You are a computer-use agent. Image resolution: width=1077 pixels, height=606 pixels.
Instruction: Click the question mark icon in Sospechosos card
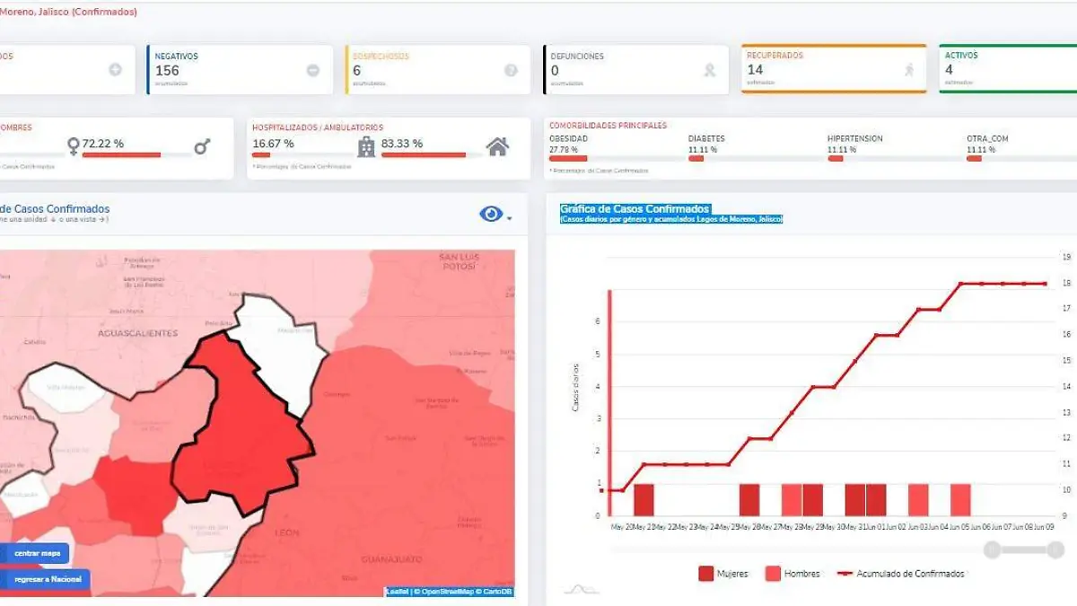511,70
